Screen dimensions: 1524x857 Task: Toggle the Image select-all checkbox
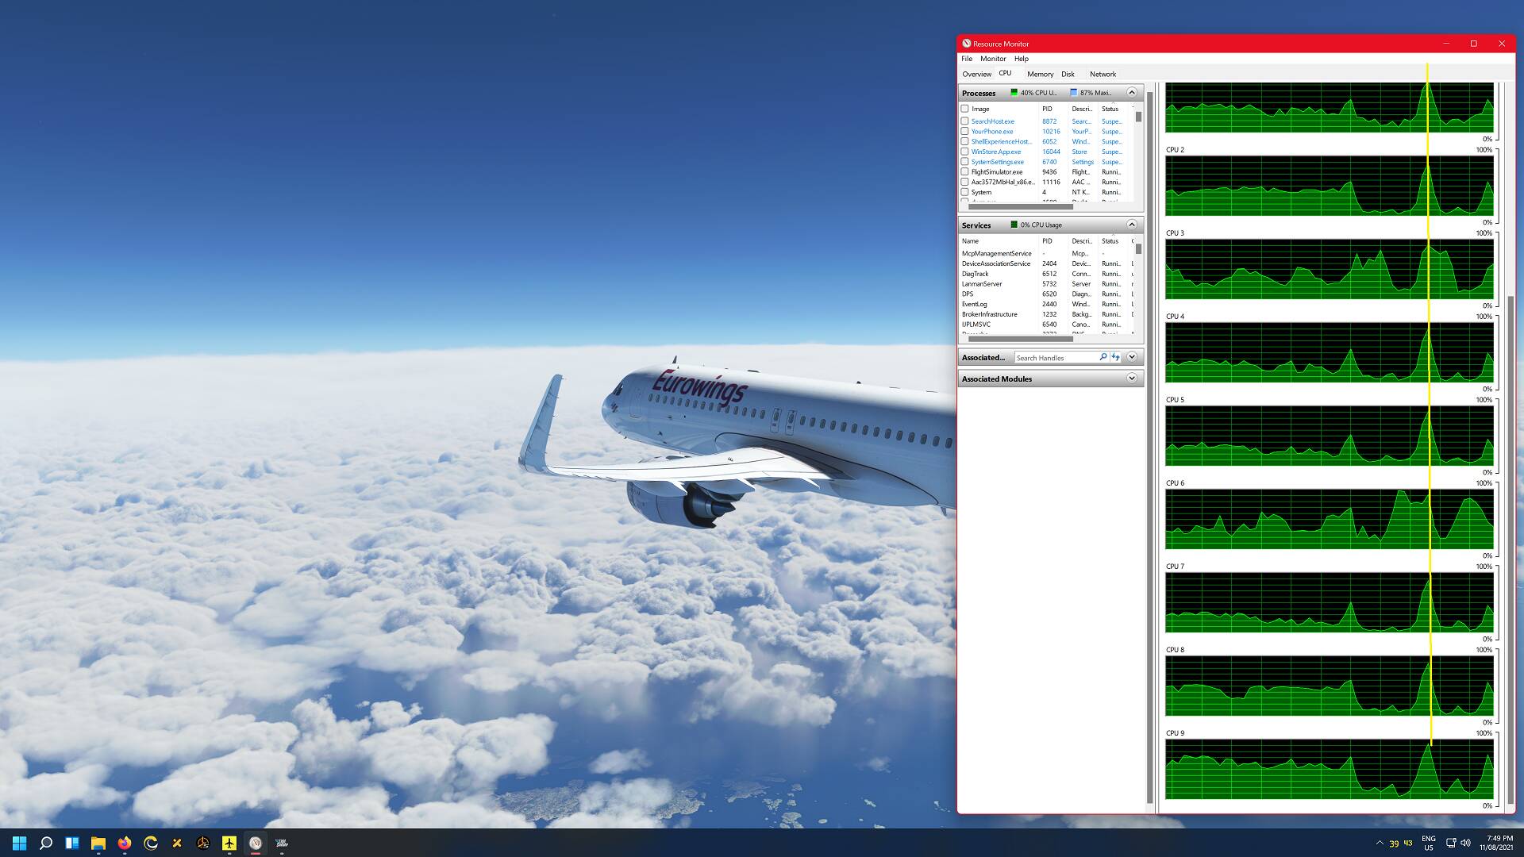[964, 109]
